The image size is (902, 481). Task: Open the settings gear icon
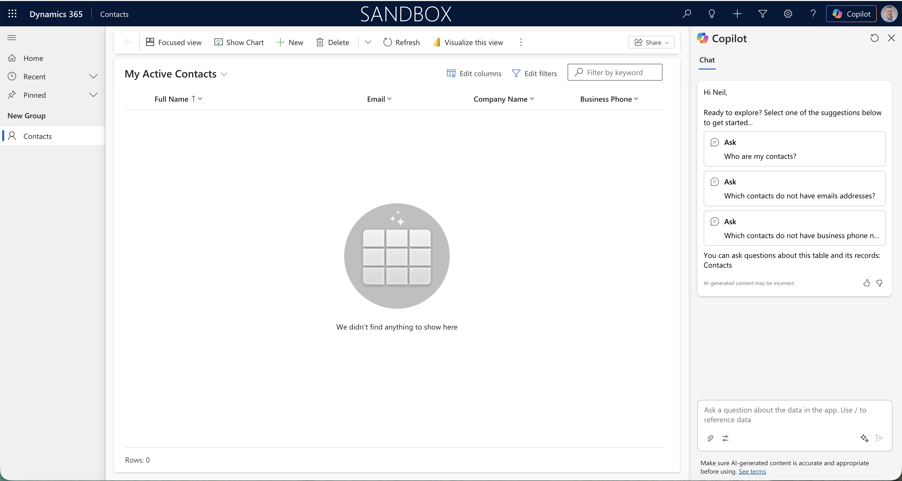point(788,14)
